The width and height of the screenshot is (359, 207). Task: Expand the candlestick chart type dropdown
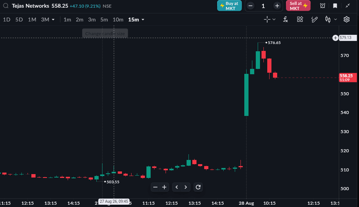pos(335,20)
